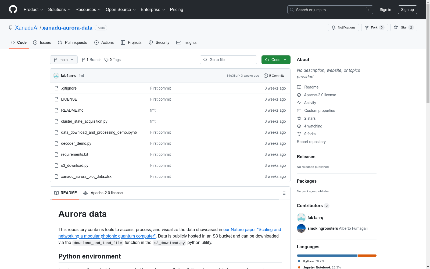This screenshot has height=269, width=430.
Task: Switch to the Issues tab
Action: point(42,43)
